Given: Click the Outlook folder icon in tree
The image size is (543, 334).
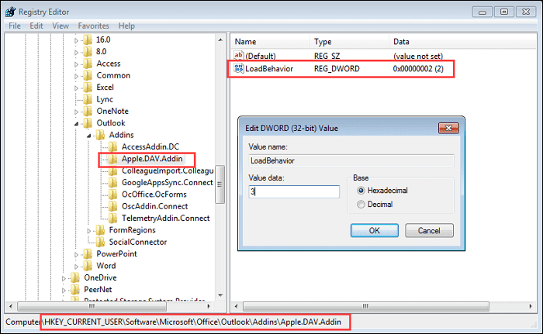Looking at the screenshot, I should tap(88, 122).
